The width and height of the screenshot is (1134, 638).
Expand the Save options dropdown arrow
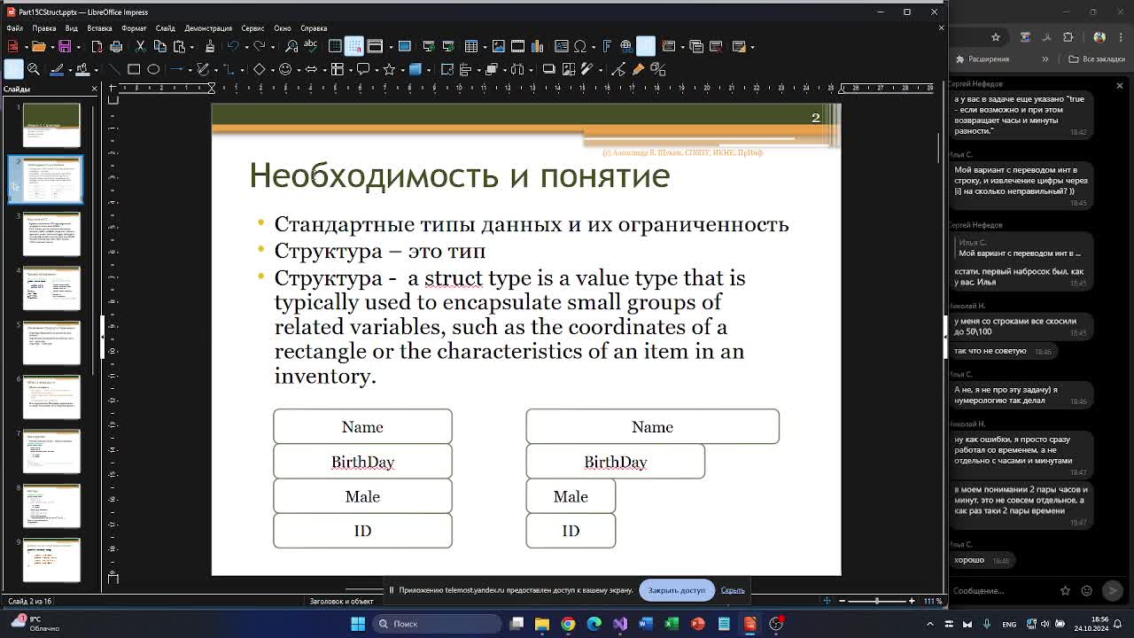tap(79, 47)
